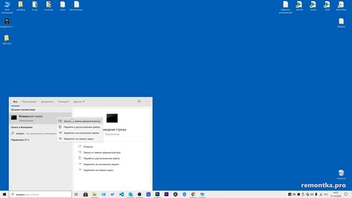Select context menu "Перейти к расположению файла"
Screen dimensions: 352x198
click(x=80, y=127)
